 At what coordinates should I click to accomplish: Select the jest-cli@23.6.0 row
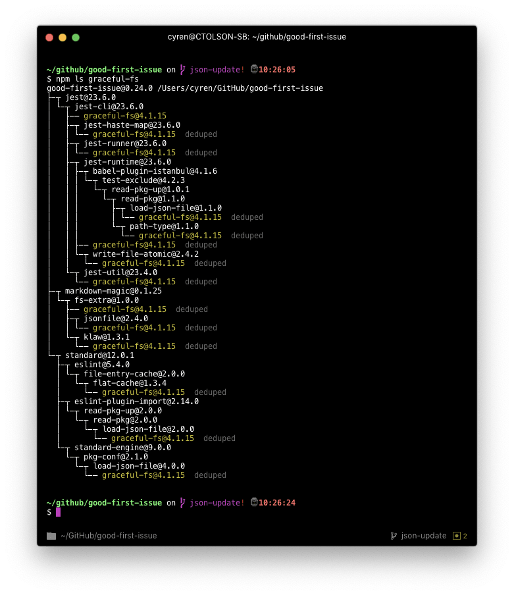pyautogui.click(x=109, y=107)
